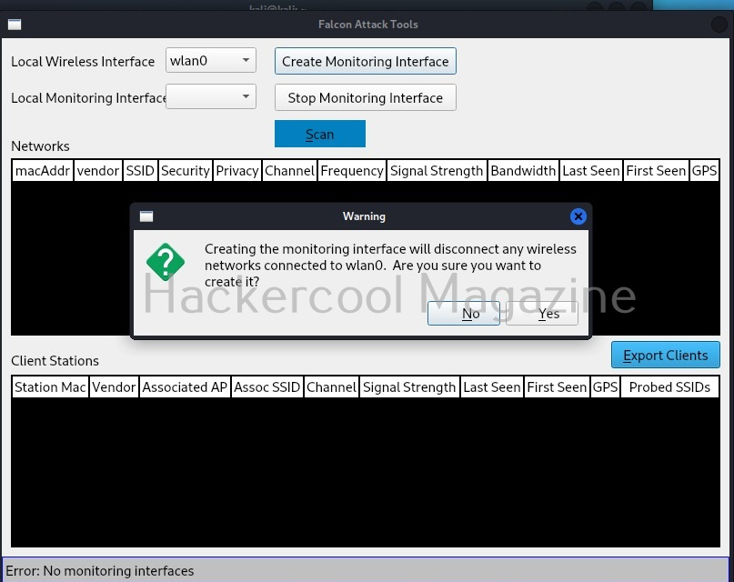Viewport: 734px width, 582px height.
Task: Sort networks by macAddr column
Action: tap(43, 171)
